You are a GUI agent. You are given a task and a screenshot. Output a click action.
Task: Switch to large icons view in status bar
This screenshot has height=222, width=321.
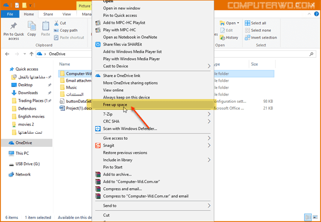(x=315, y=218)
